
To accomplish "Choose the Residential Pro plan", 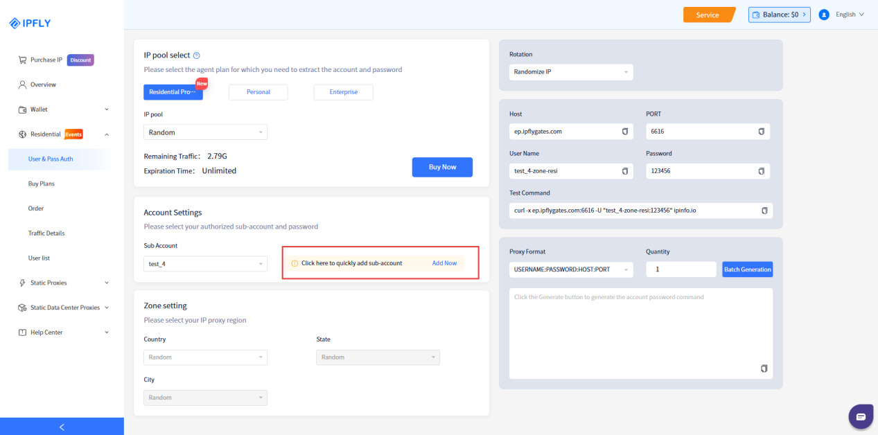I will point(173,92).
